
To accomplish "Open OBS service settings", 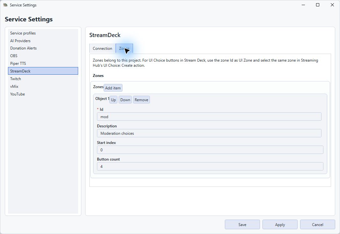I will [43, 56].
